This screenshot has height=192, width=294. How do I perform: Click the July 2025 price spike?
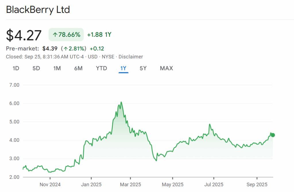click(210, 125)
